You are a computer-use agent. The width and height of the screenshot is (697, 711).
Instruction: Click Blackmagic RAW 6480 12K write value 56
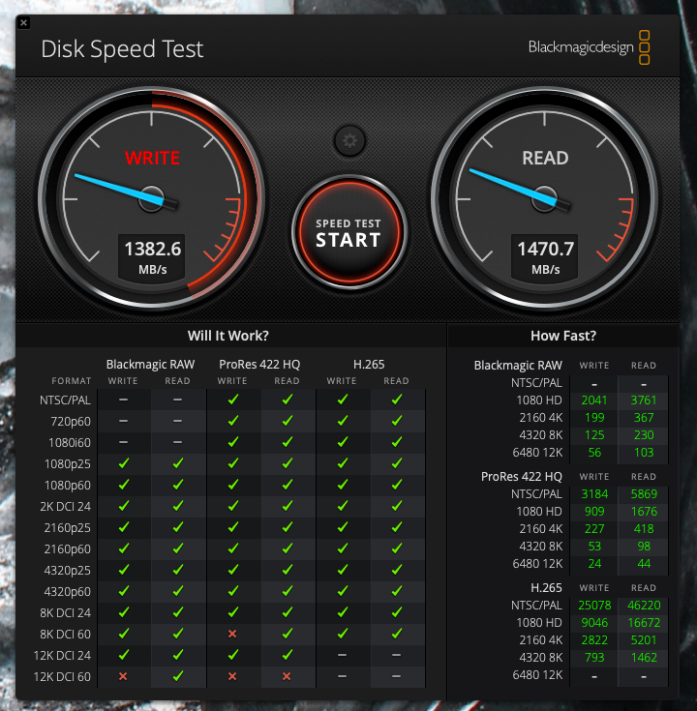pos(594,452)
